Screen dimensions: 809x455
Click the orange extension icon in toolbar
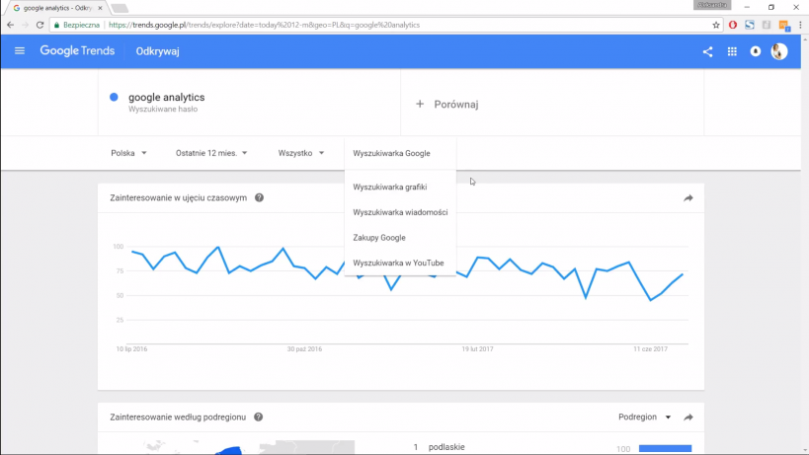783,26
